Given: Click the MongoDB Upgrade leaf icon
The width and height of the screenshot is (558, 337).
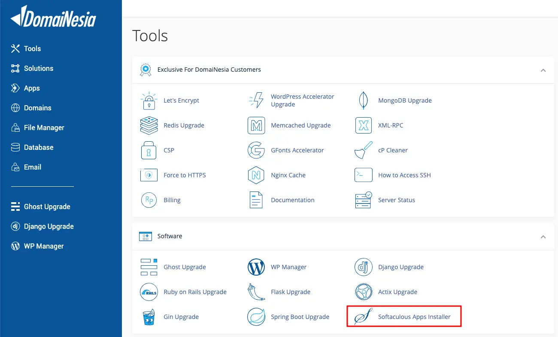Looking at the screenshot, I should [x=364, y=100].
